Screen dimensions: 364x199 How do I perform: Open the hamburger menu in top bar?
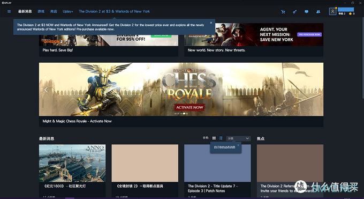(x=9, y=11)
